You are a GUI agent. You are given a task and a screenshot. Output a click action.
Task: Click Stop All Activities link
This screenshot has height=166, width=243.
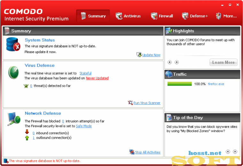[148, 152]
